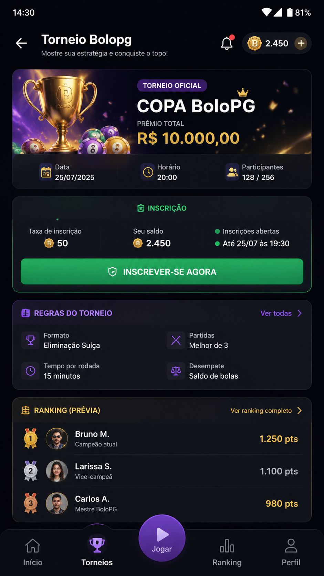
Task: Open the Perfil tab
Action: [x=291, y=551]
